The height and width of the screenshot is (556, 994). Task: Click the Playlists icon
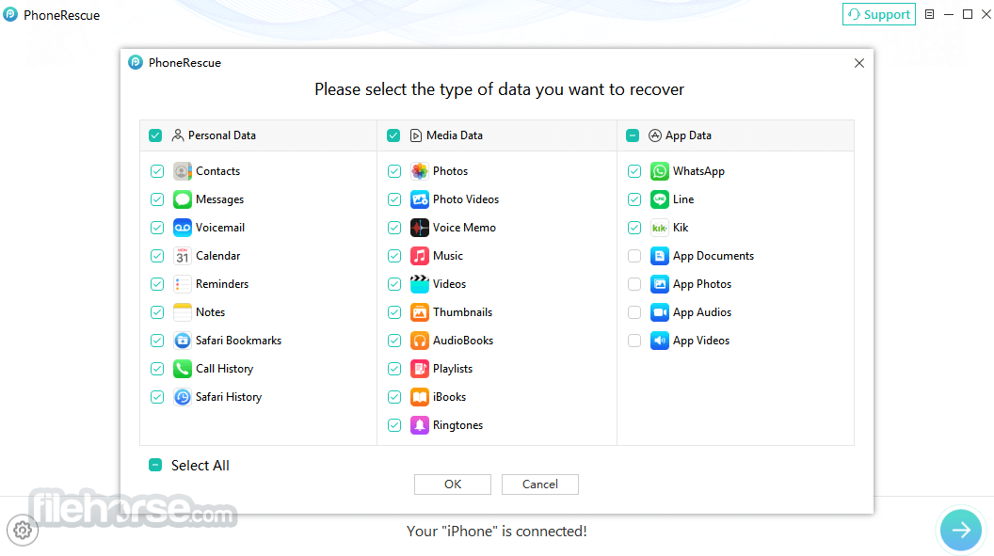(x=420, y=369)
